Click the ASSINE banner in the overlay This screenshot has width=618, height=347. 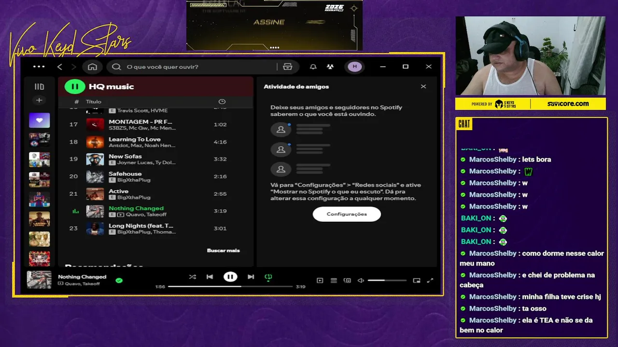pos(269,22)
